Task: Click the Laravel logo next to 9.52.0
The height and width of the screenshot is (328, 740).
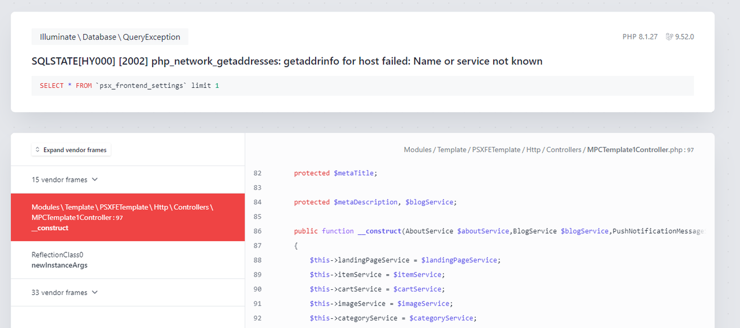Action: [x=669, y=37]
